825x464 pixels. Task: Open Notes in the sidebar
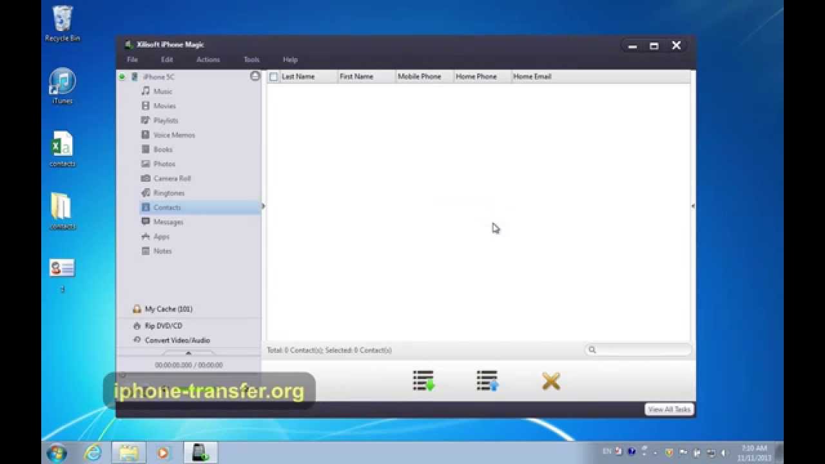click(x=162, y=251)
